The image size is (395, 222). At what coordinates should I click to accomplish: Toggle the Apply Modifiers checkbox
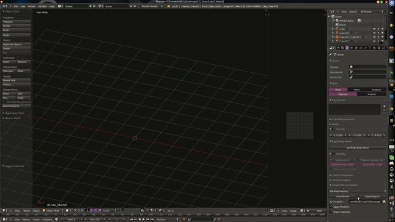click(x=331, y=207)
